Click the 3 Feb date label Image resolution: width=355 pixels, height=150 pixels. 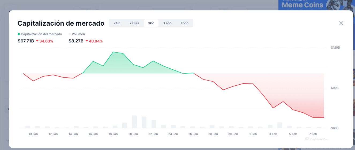tap(273, 134)
